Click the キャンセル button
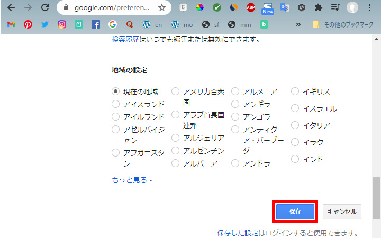The image size is (381, 238). pyautogui.click(x=342, y=212)
